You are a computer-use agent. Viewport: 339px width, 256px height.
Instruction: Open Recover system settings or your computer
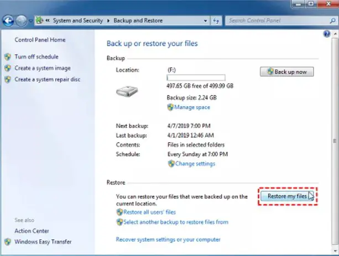(168, 239)
